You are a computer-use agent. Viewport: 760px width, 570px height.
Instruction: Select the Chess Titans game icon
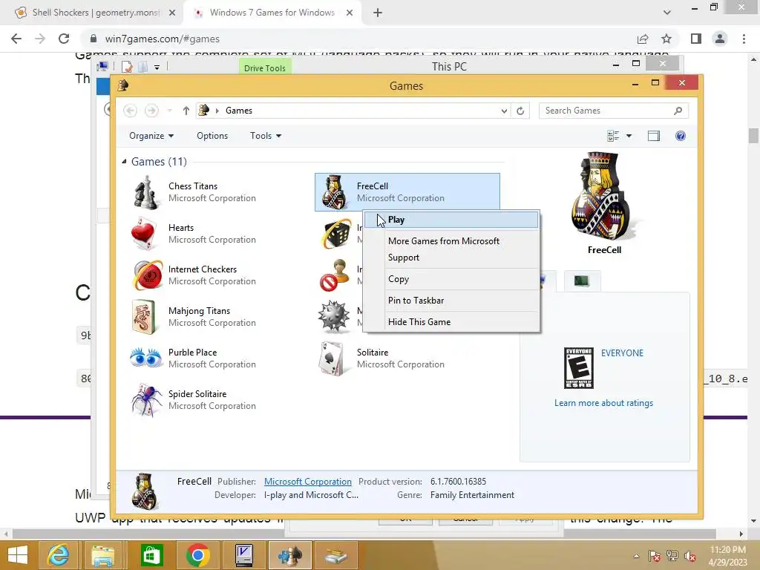(x=146, y=192)
